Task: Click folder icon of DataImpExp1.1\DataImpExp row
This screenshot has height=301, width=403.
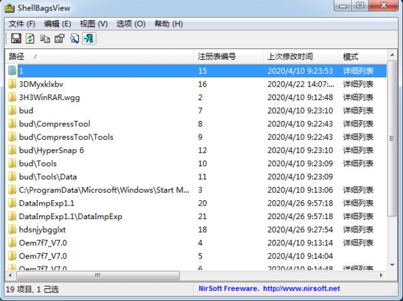Action: pos(12,216)
